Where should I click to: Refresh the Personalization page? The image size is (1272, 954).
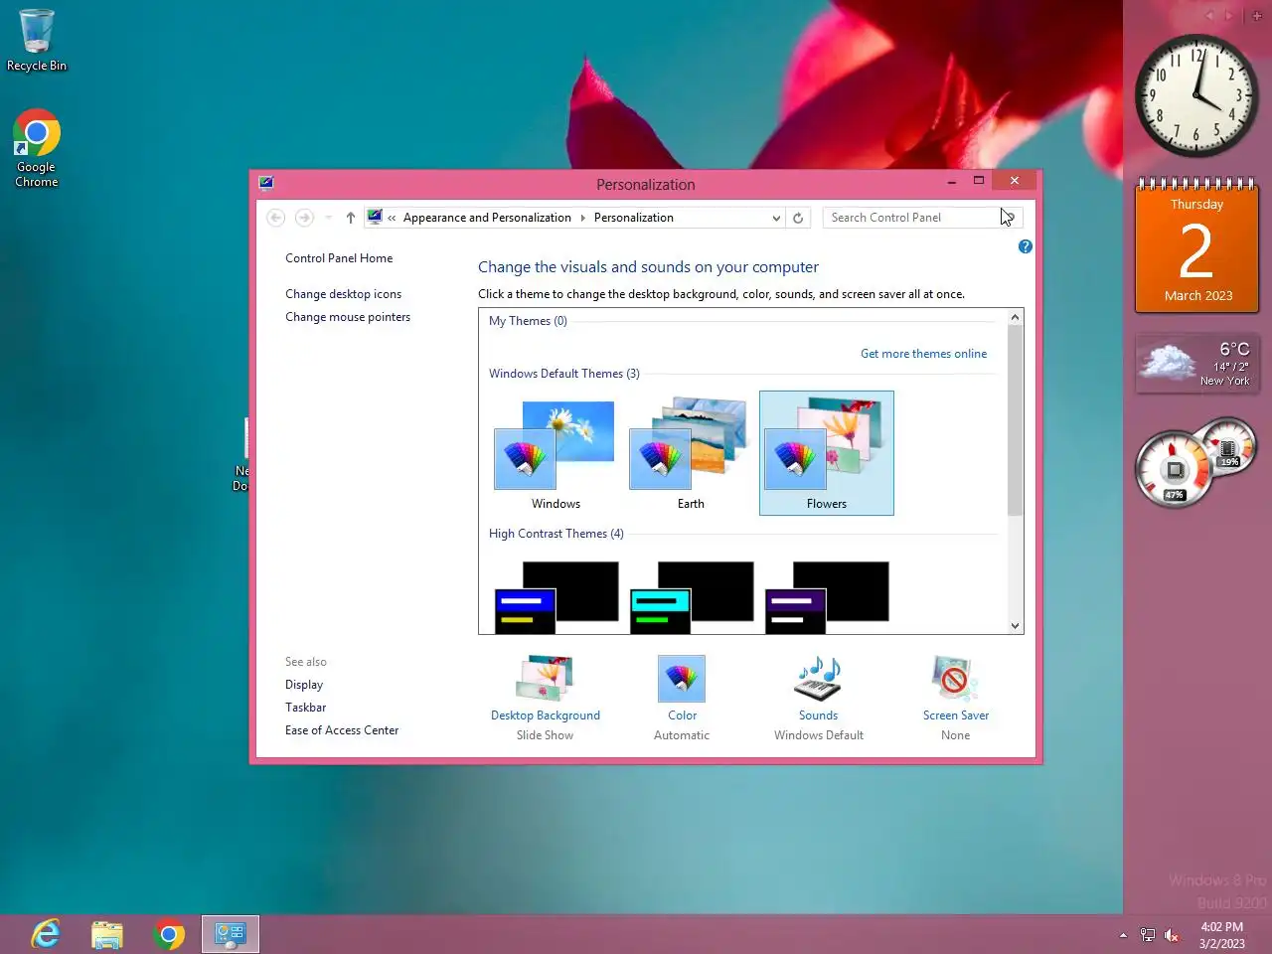[x=798, y=218]
